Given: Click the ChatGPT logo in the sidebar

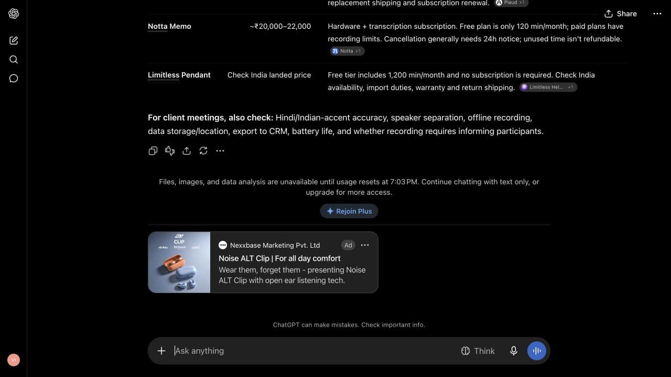Looking at the screenshot, I should (14, 14).
